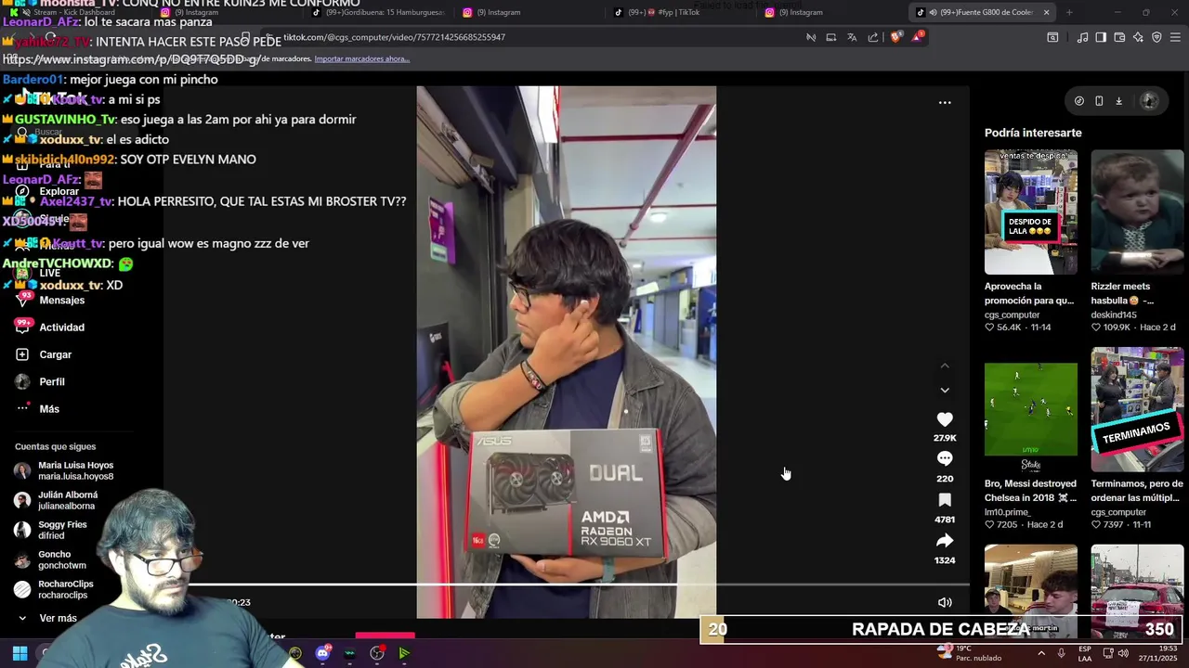
Task: Open OBS Studio from the taskbar
Action: [x=377, y=653]
